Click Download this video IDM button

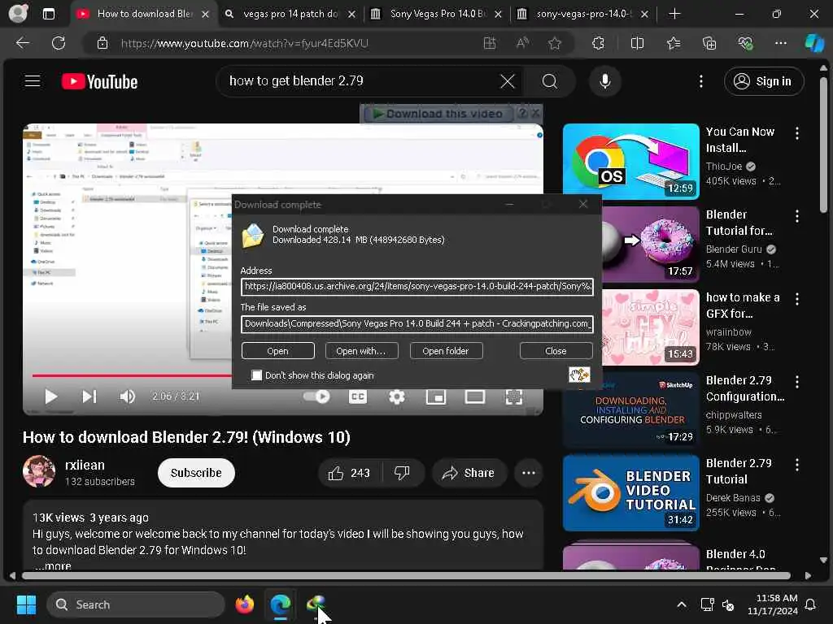click(x=438, y=114)
